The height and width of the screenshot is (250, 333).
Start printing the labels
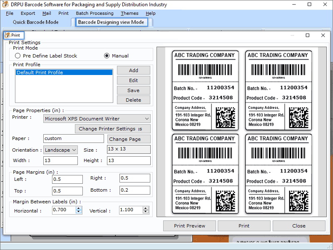pos(244,225)
